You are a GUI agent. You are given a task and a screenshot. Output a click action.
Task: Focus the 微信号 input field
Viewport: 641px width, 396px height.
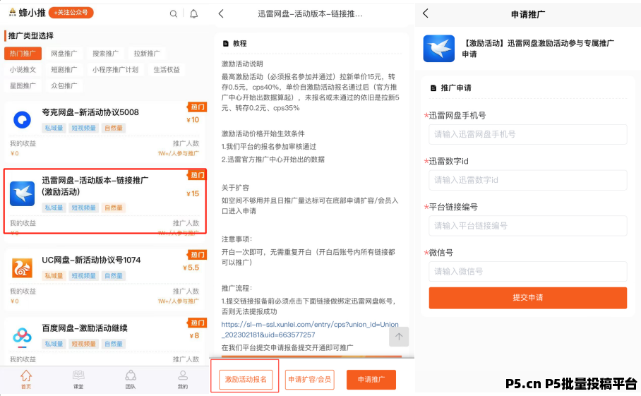click(x=528, y=271)
